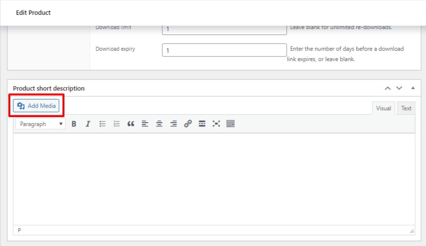426x246 pixels.
Task: Click the Add Media button
Action: point(36,106)
